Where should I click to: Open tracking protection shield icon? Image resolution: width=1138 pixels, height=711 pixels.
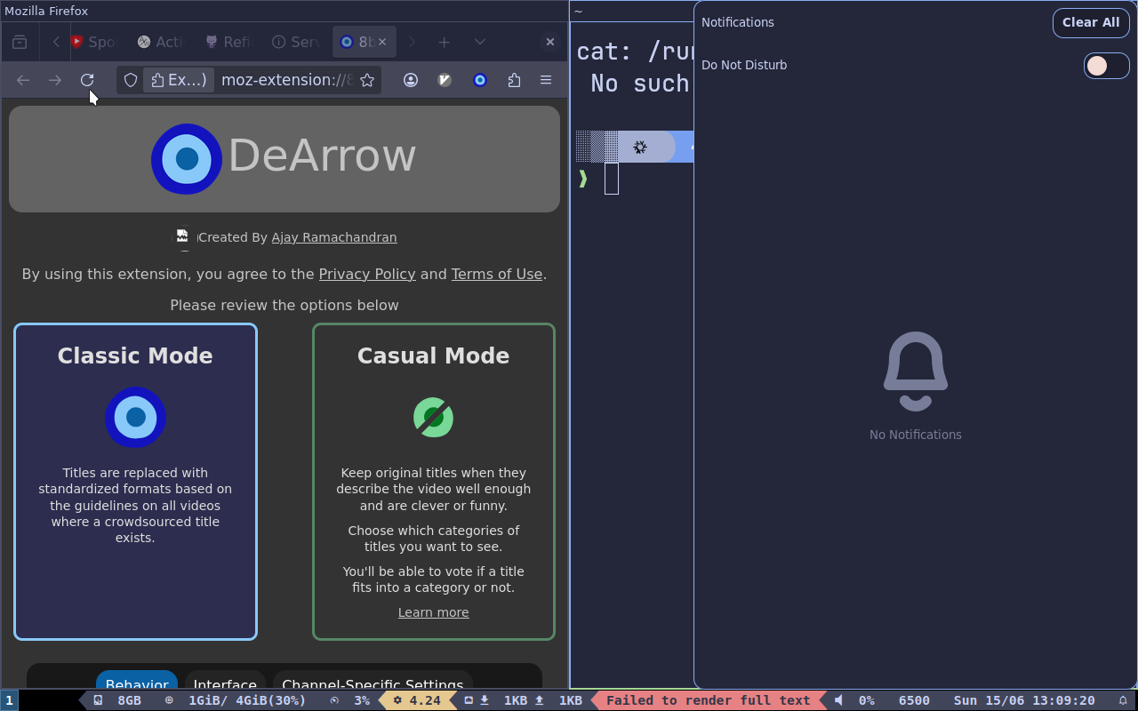(131, 80)
